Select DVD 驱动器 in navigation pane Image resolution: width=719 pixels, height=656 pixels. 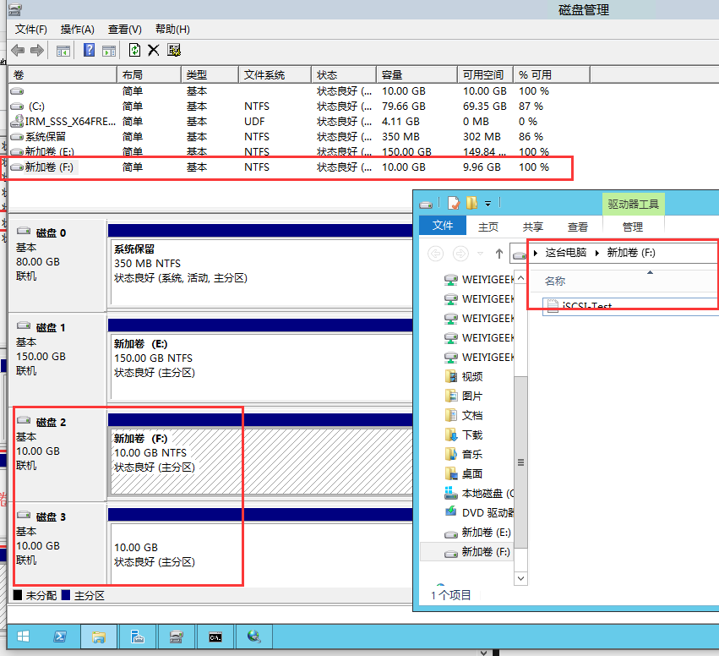tap(479, 512)
